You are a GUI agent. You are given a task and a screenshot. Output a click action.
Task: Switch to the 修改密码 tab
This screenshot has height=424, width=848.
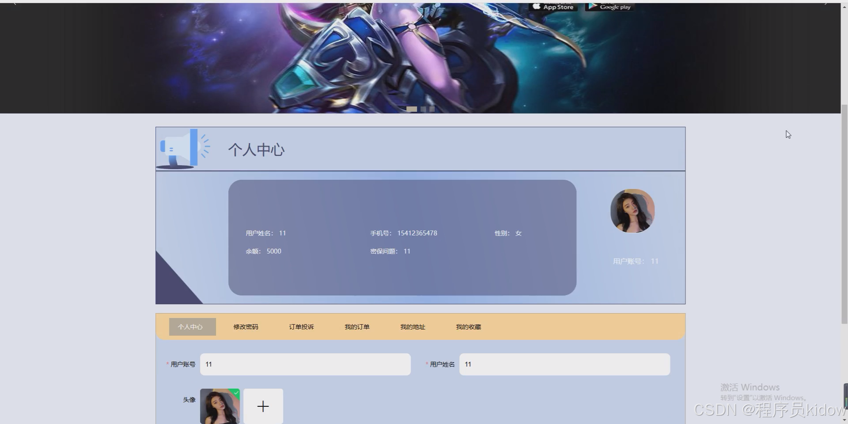click(x=246, y=327)
